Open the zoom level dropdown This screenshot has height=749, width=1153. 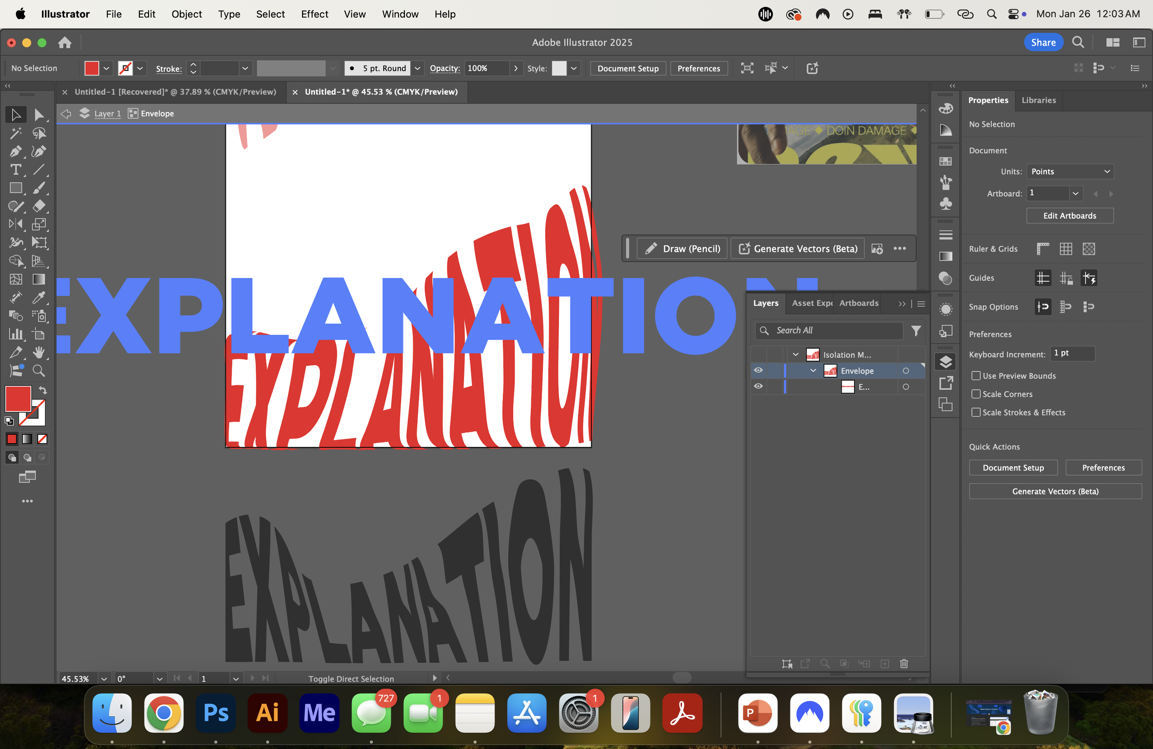point(104,679)
